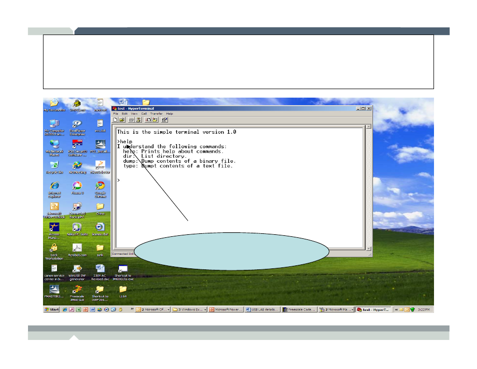Open the Help menu in HyperTerminal
The height and width of the screenshot is (369, 477).
coord(169,114)
